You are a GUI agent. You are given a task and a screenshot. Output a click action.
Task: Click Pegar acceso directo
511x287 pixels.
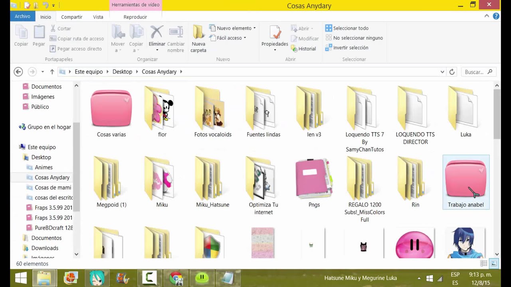(x=76, y=49)
